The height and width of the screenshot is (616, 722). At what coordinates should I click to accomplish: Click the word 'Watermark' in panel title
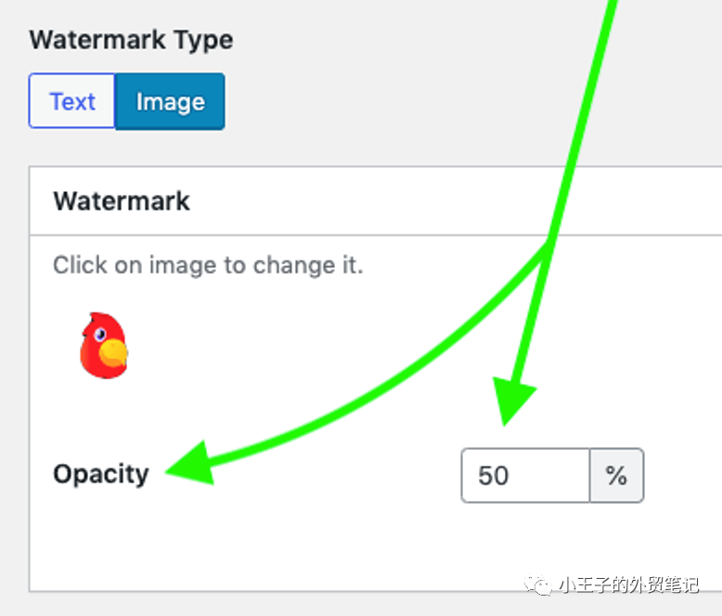[x=122, y=201]
